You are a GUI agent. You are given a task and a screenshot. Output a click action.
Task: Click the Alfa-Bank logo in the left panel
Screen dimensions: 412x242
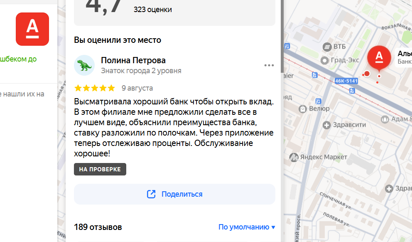tap(32, 29)
